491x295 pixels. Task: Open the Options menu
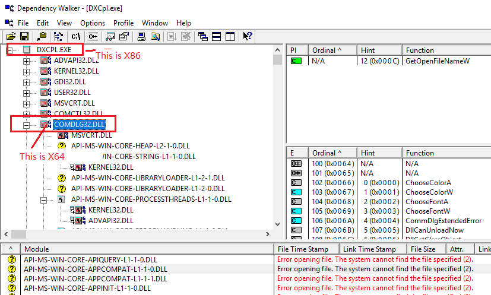[93, 23]
